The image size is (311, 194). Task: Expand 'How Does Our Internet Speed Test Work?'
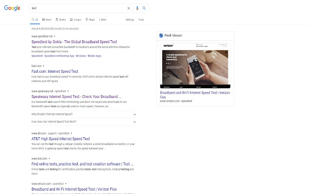pos(84,122)
